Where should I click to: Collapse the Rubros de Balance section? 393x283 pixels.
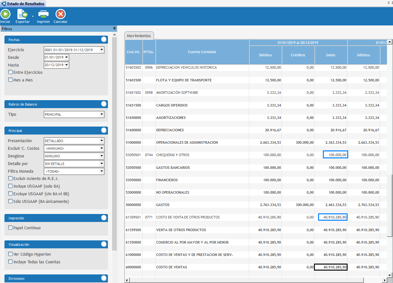click(x=103, y=104)
